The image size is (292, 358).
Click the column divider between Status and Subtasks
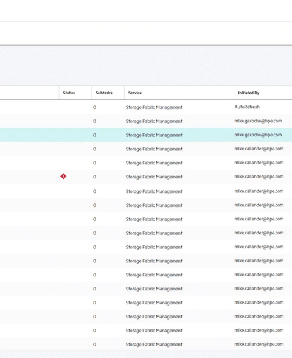coord(92,93)
